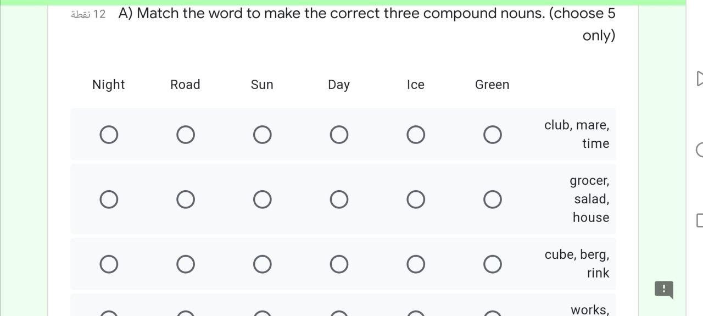Select Sun for cube, berg, rink

pos(262,264)
